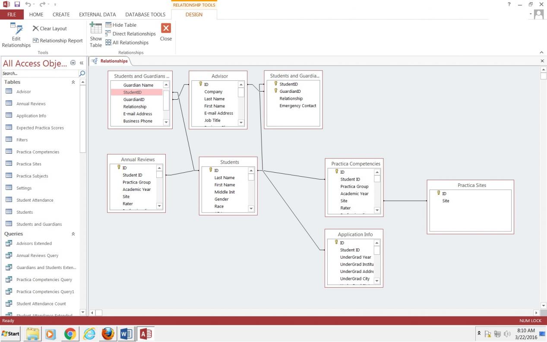547x342 pixels.
Task: Click the Students field list scroll-down arrow
Action: (x=251, y=209)
